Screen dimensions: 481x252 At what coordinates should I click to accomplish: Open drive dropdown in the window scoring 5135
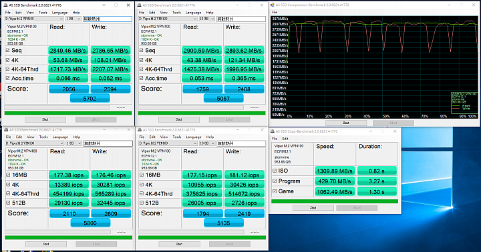[168, 143]
